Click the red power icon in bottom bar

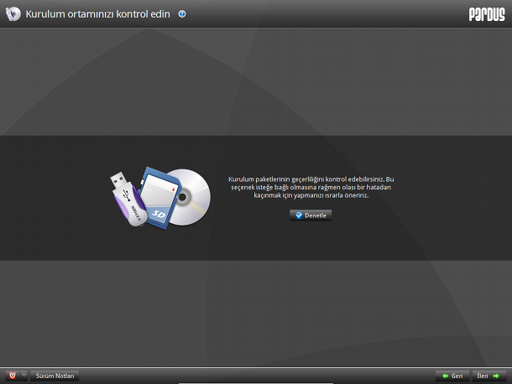13,376
